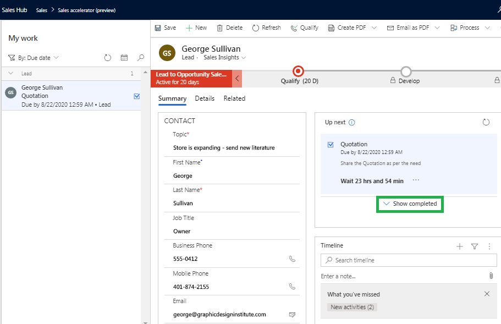The image size is (501, 324).
Task: Edit the Last Name field
Action: 232,204
